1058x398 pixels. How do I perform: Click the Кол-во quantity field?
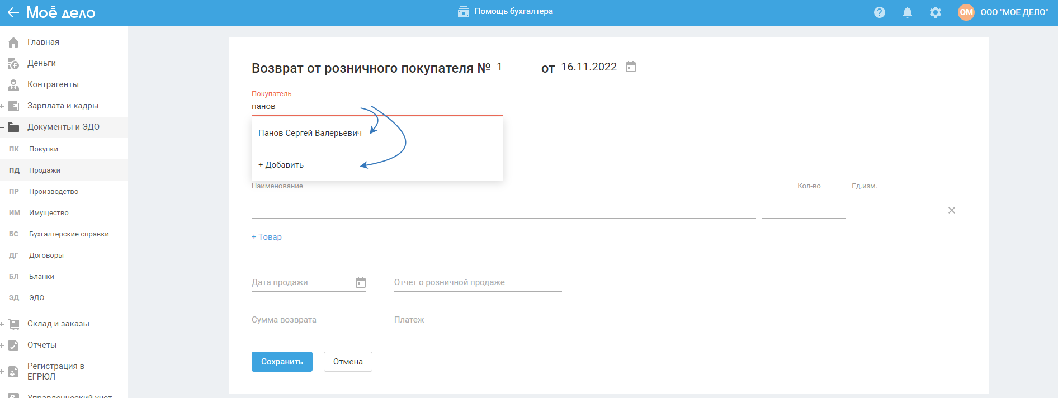pyautogui.click(x=804, y=210)
